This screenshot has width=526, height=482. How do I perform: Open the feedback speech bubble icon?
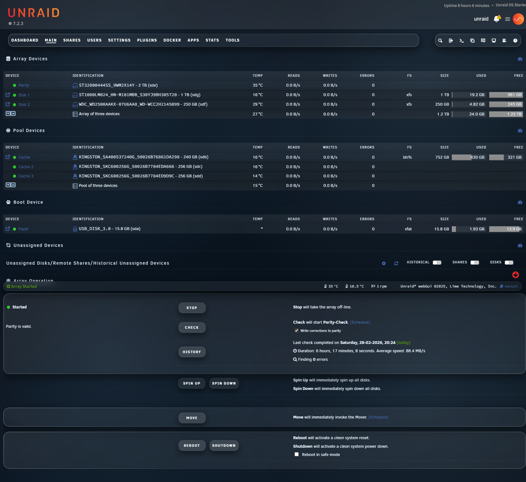point(483,41)
